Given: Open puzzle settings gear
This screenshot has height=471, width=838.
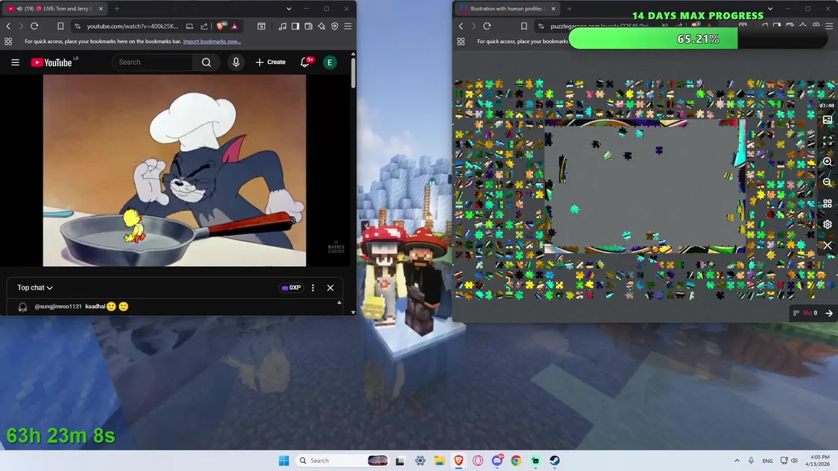Looking at the screenshot, I should tap(828, 224).
